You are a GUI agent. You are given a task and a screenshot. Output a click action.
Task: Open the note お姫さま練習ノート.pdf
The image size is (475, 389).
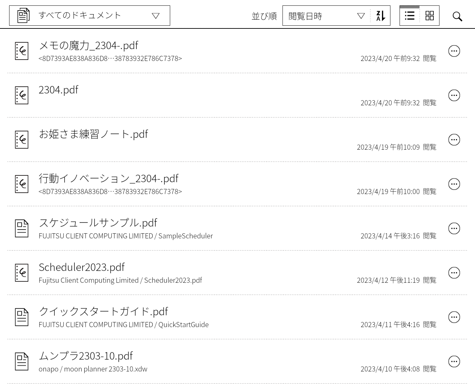(x=93, y=134)
